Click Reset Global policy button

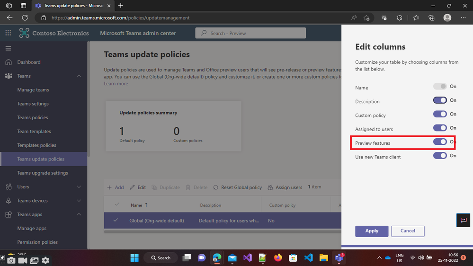237,187
